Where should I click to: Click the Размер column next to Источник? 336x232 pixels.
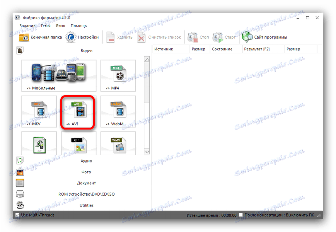pyautogui.click(x=200, y=49)
